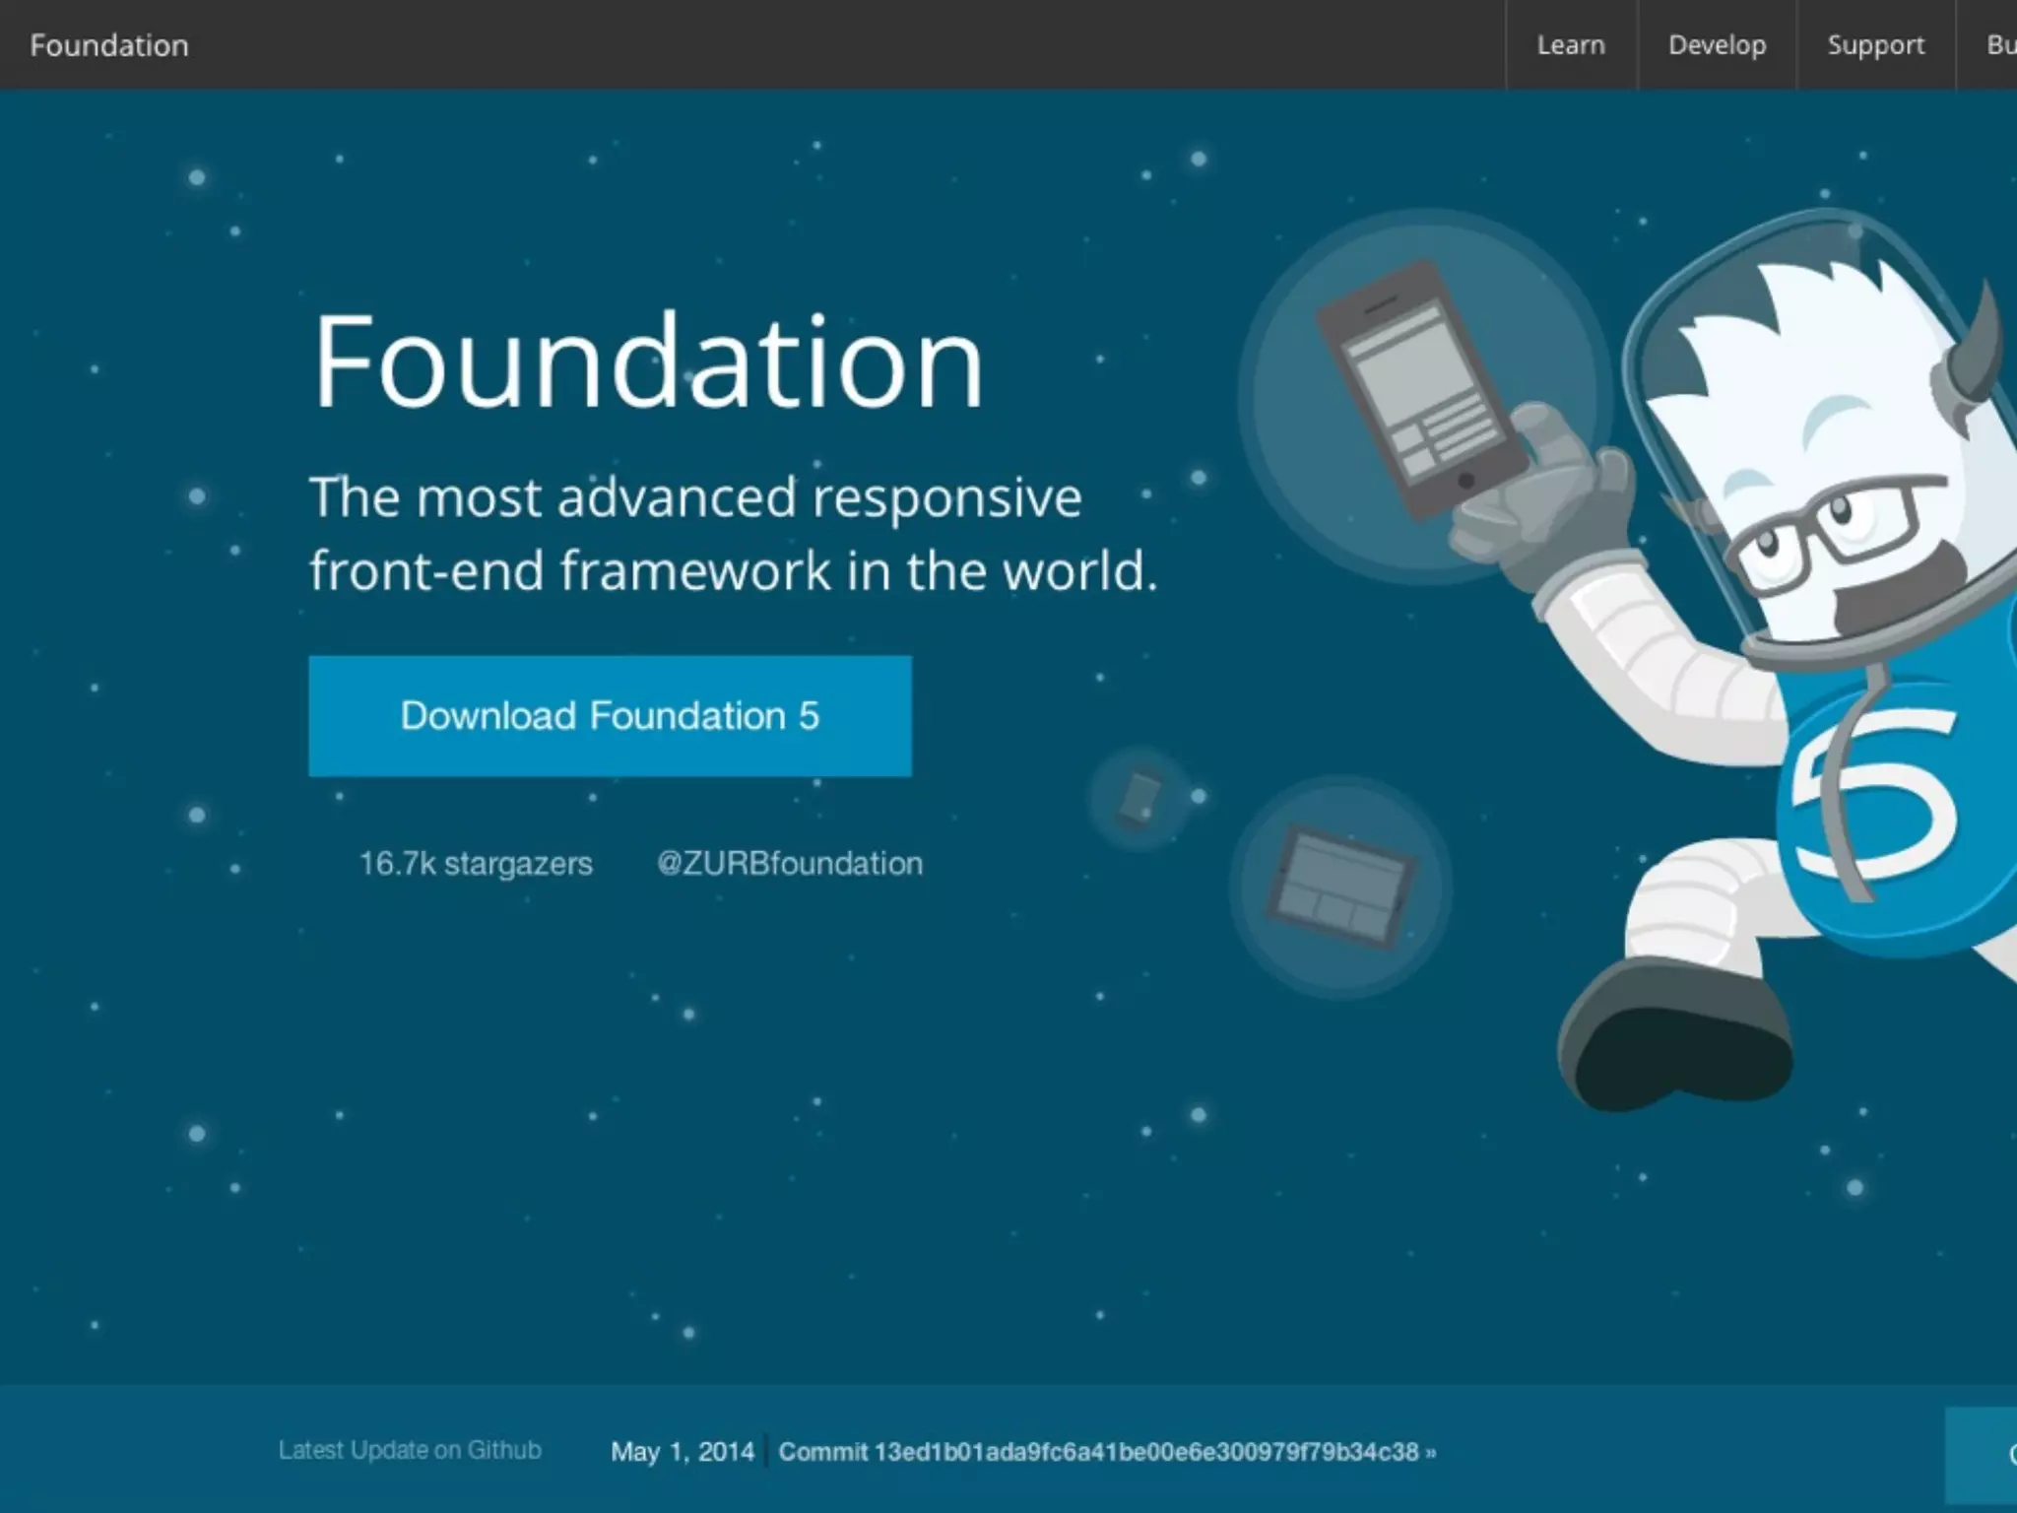This screenshot has width=2017, height=1513.
Task: Open the Learn menu
Action: point(1571,45)
